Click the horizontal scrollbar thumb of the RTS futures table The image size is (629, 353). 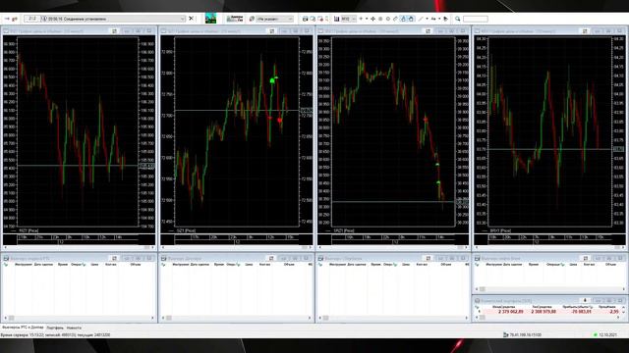point(11,318)
